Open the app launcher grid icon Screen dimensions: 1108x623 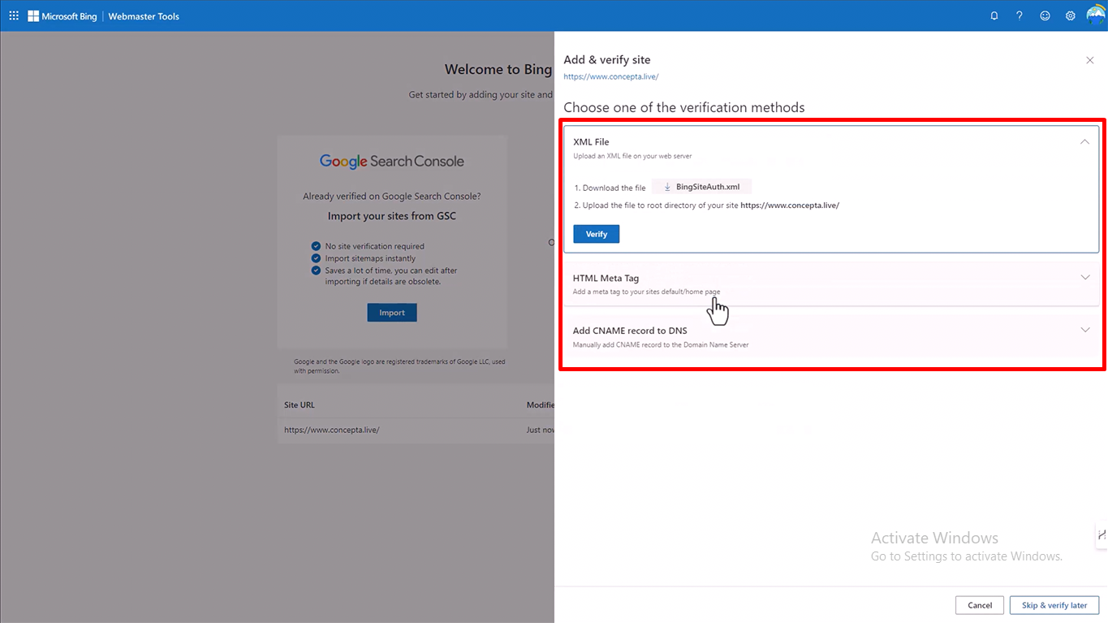[x=14, y=15]
